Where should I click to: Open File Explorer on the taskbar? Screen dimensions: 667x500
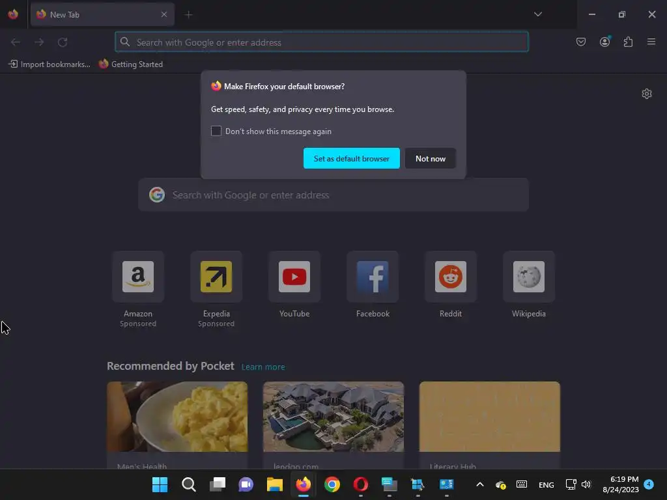click(275, 484)
